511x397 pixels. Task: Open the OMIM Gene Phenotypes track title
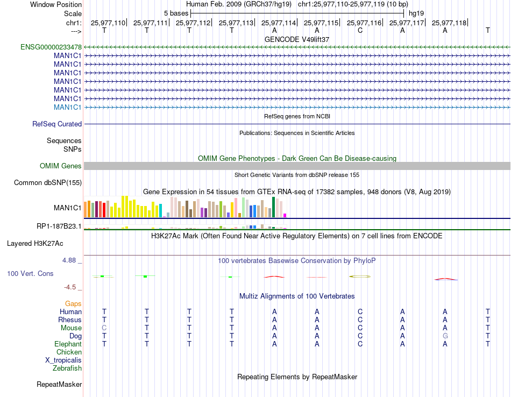pyautogui.click(x=297, y=158)
